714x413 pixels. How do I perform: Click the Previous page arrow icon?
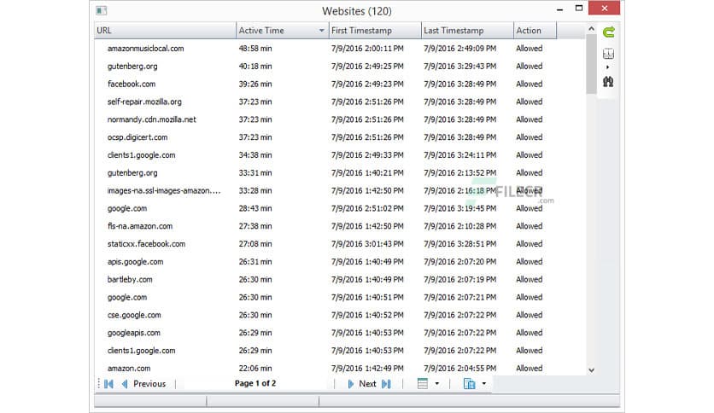coord(125,384)
